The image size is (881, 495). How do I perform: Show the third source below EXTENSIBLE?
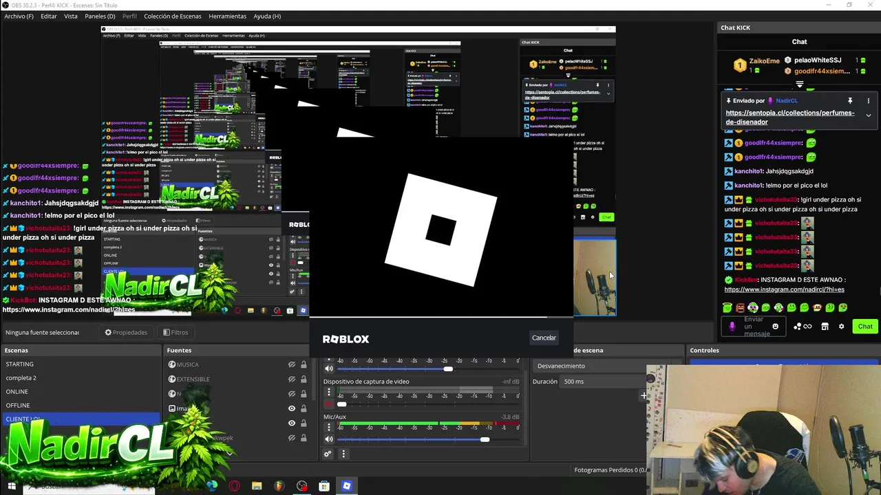(x=292, y=394)
